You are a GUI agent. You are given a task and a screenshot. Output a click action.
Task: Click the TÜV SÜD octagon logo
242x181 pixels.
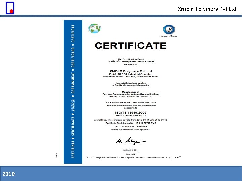pos(169,29)
